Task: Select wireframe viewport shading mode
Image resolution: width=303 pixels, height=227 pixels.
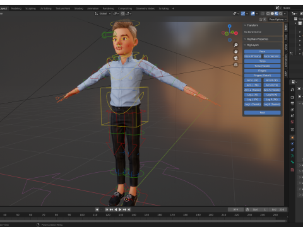Action: coord(268,14)
